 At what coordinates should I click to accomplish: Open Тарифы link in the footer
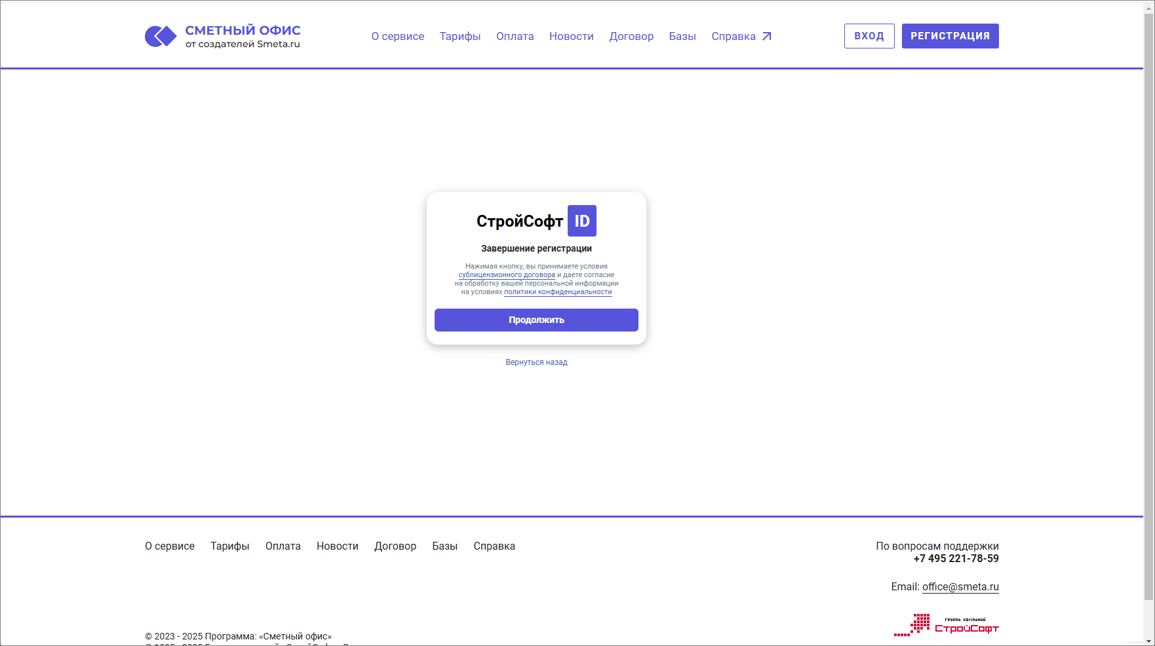pyautogui.click(x=229, y=546)
